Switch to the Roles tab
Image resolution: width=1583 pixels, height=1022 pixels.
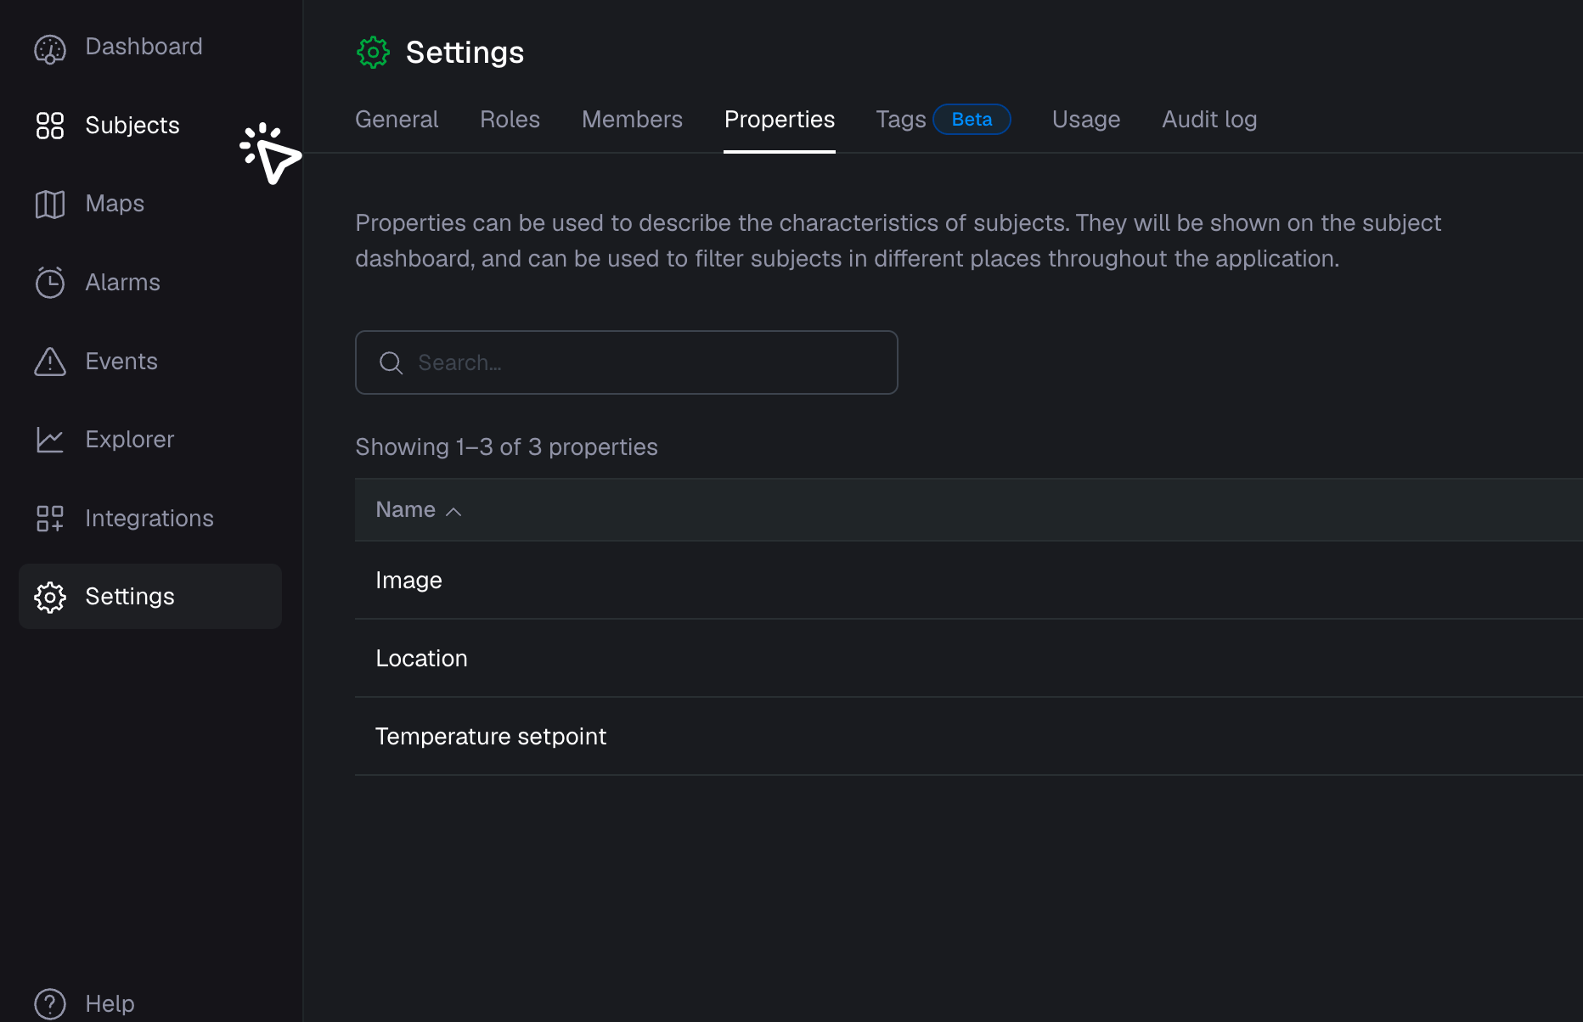click(x=510, y=120)
